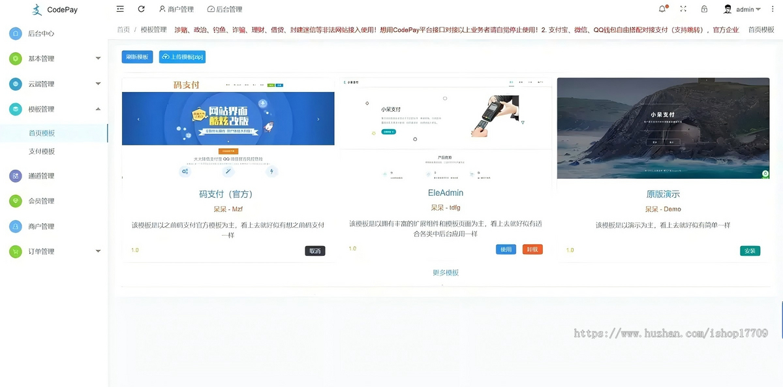Click the CodePay logo icon
The height and width of the screenshot is (387, 783).
37,9
